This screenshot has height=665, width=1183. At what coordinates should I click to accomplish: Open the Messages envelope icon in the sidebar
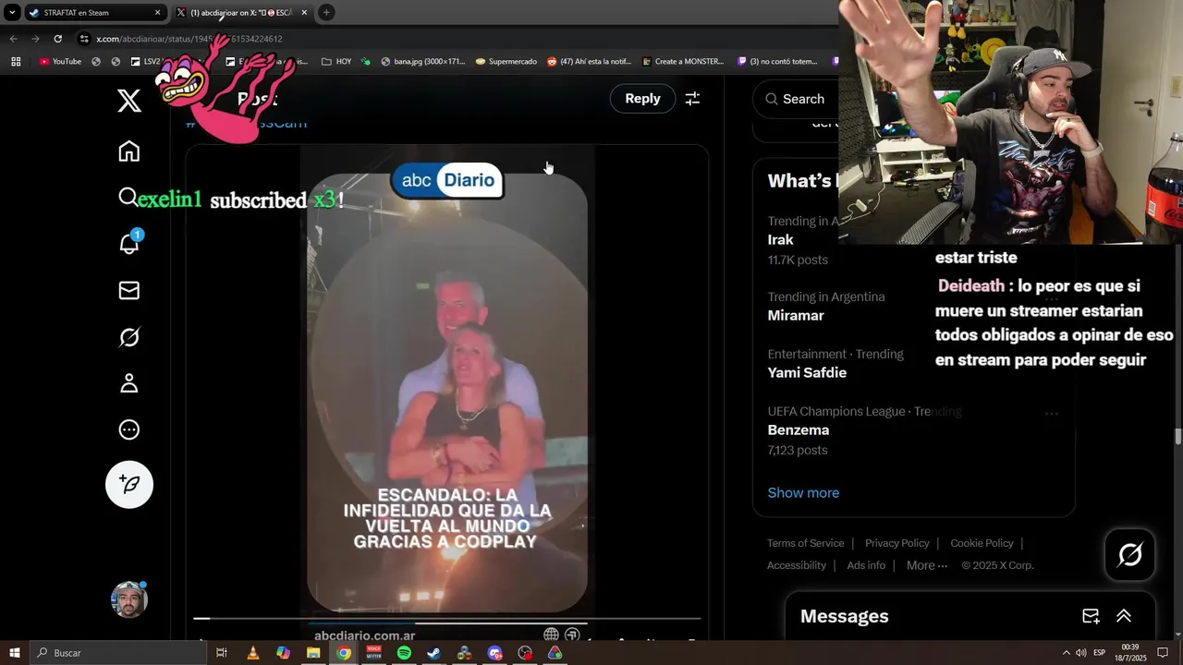pos(129,291)
